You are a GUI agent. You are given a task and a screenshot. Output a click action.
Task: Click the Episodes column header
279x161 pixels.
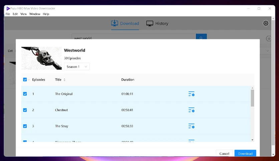click(x=39, y=80)
